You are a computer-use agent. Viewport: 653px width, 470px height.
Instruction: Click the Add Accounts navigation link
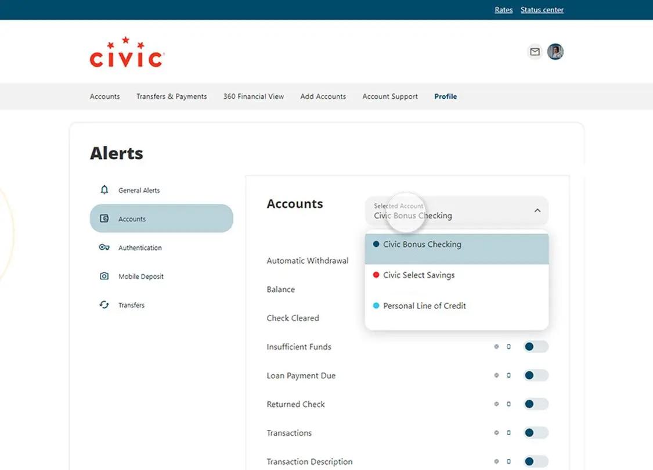(x=323, y=96)
